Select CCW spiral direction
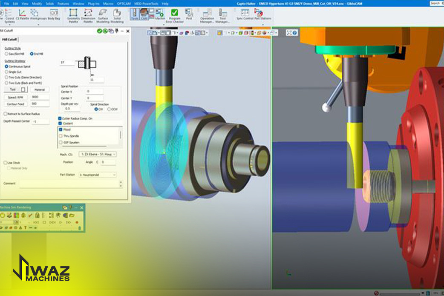 [x=112, y=109]
